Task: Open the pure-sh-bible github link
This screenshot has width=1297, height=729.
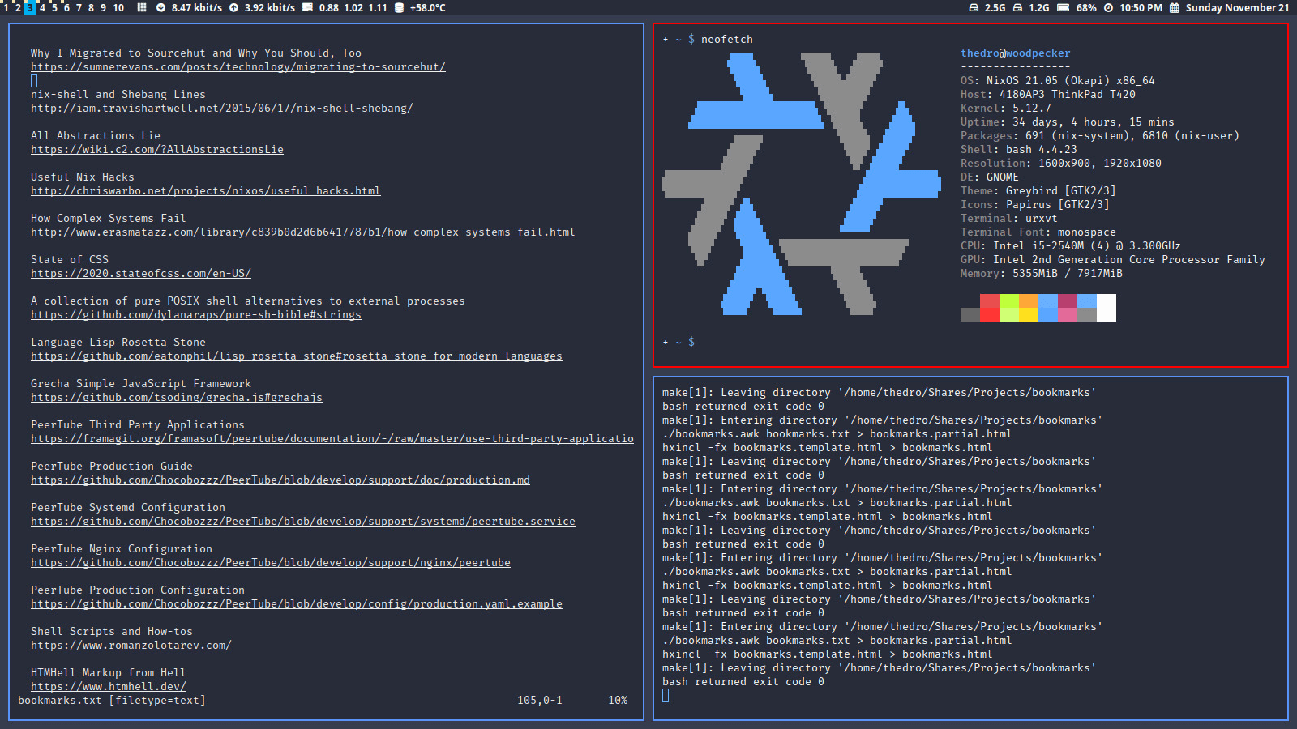Action: [196, 315]
